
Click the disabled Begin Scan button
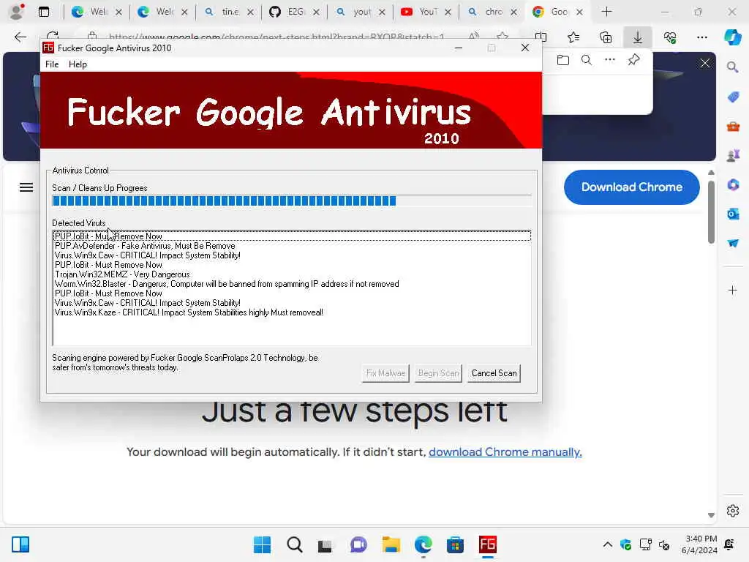[x=438, y=373]
